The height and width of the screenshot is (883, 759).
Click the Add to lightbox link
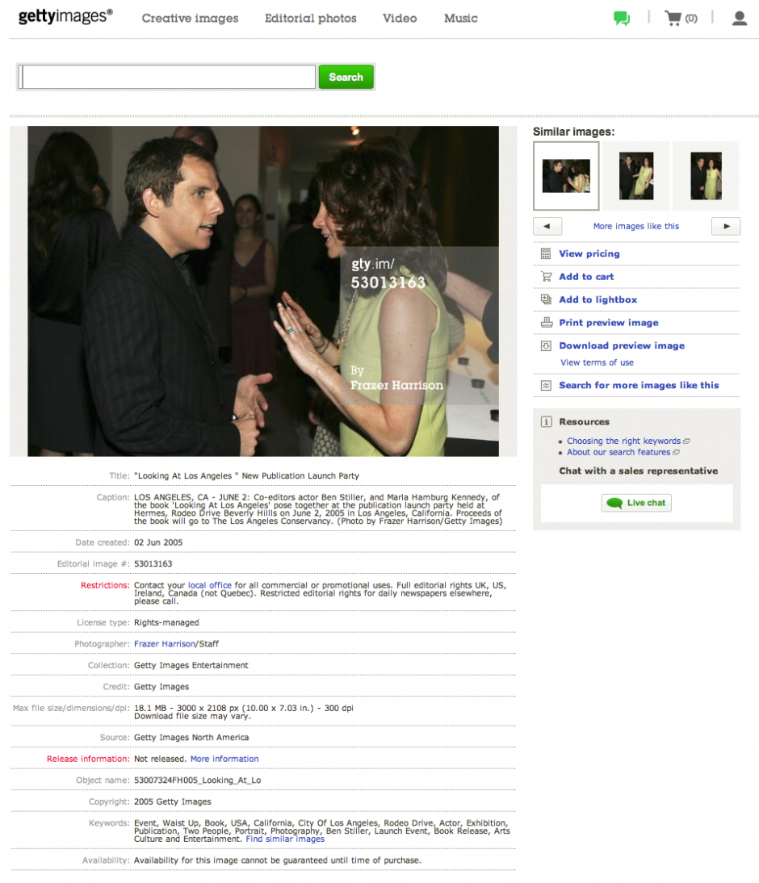[x=598, y=299]
